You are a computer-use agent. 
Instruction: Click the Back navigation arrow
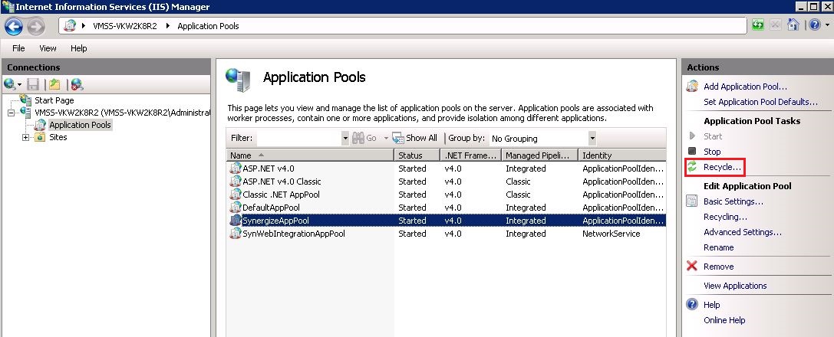[x=14, y=26]
